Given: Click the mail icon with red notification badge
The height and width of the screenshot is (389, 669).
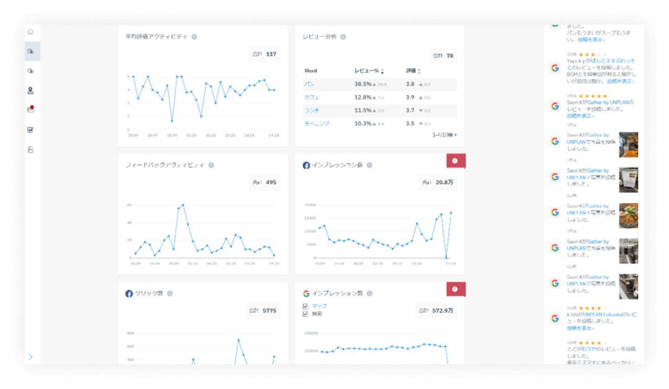Looking at the screenshot, I should [30, 110].
